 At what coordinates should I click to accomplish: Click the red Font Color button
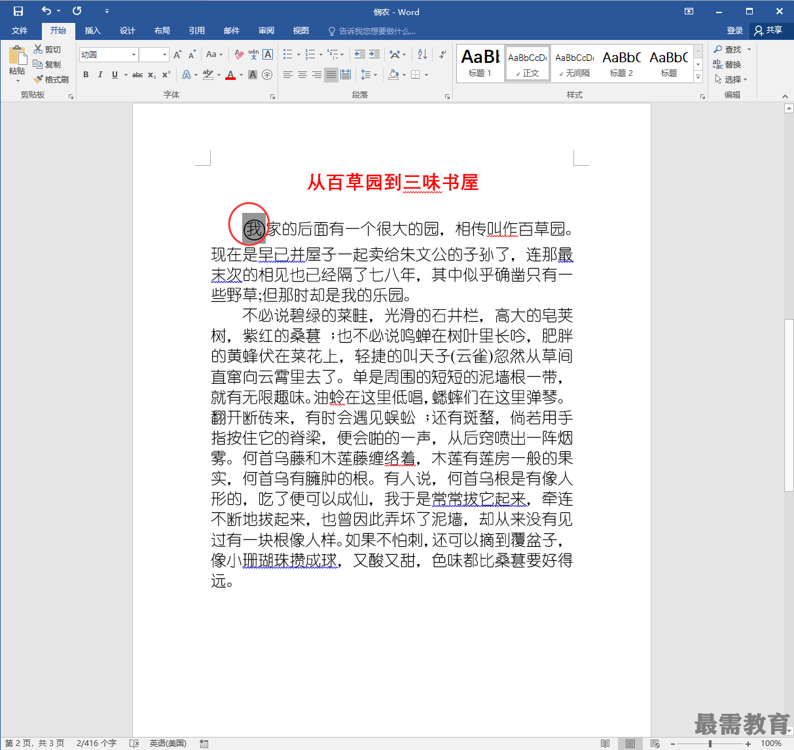(x=230, y=75)
